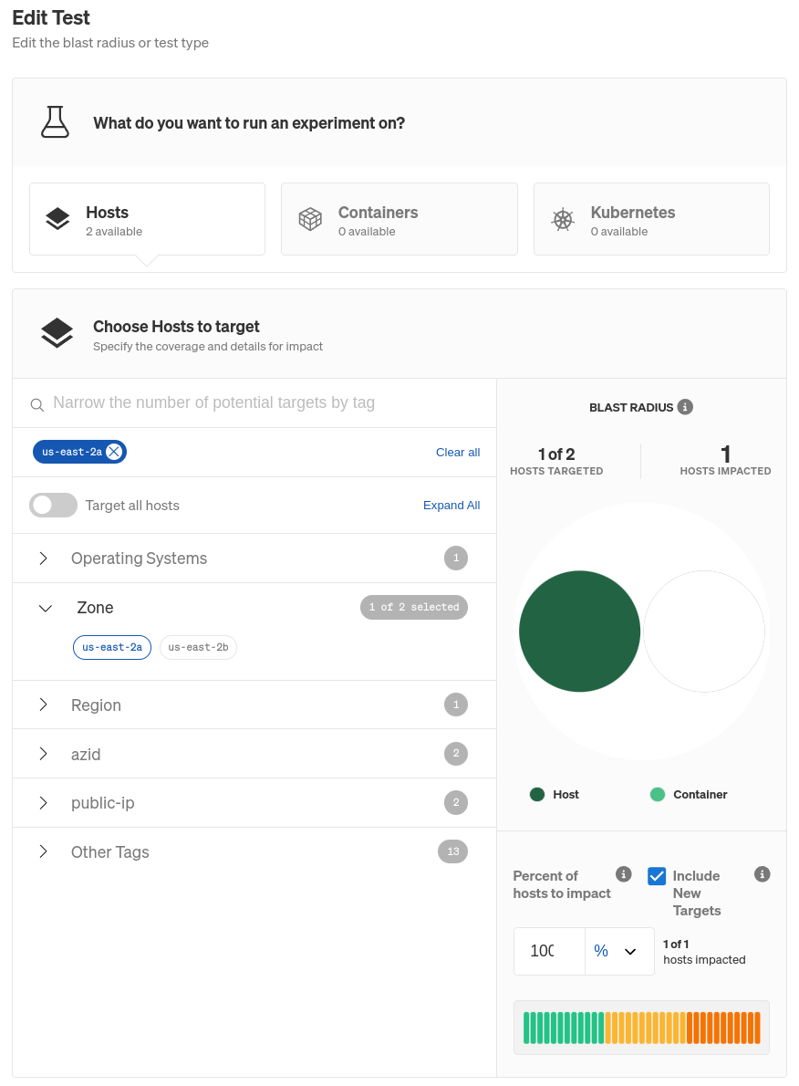The image size is (799, 1086).
Task: Click the Containers cube icon
Action: (x=310, y=219)
